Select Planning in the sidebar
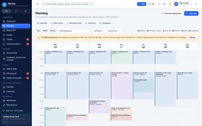202x126 pixels. 16,26
